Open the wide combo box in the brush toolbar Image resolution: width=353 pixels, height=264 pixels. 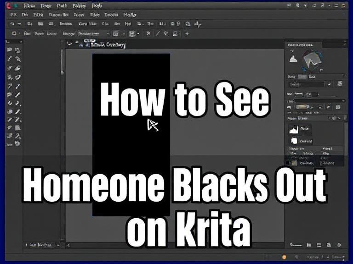point(94,33)
